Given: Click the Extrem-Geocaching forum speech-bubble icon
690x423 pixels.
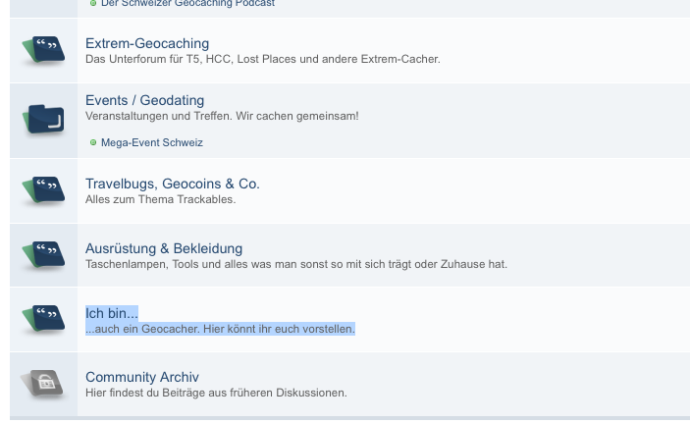Looking at the screenshot, I should (x=43, y=50).
